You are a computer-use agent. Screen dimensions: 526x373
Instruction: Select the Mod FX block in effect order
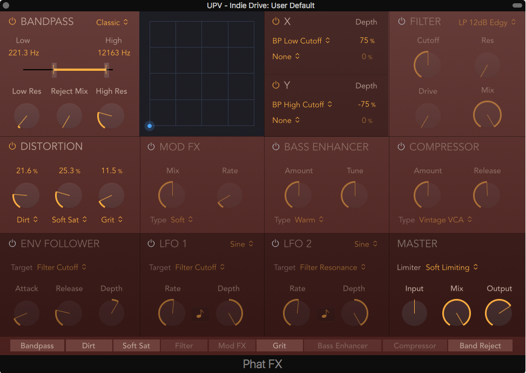pos(232,345)
